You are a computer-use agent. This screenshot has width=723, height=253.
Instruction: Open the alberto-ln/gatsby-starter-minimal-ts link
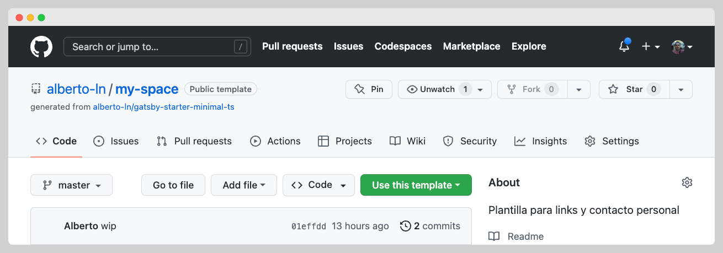(163, 107)
